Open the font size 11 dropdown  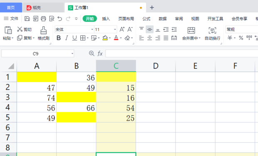click(x=115, y=30)
